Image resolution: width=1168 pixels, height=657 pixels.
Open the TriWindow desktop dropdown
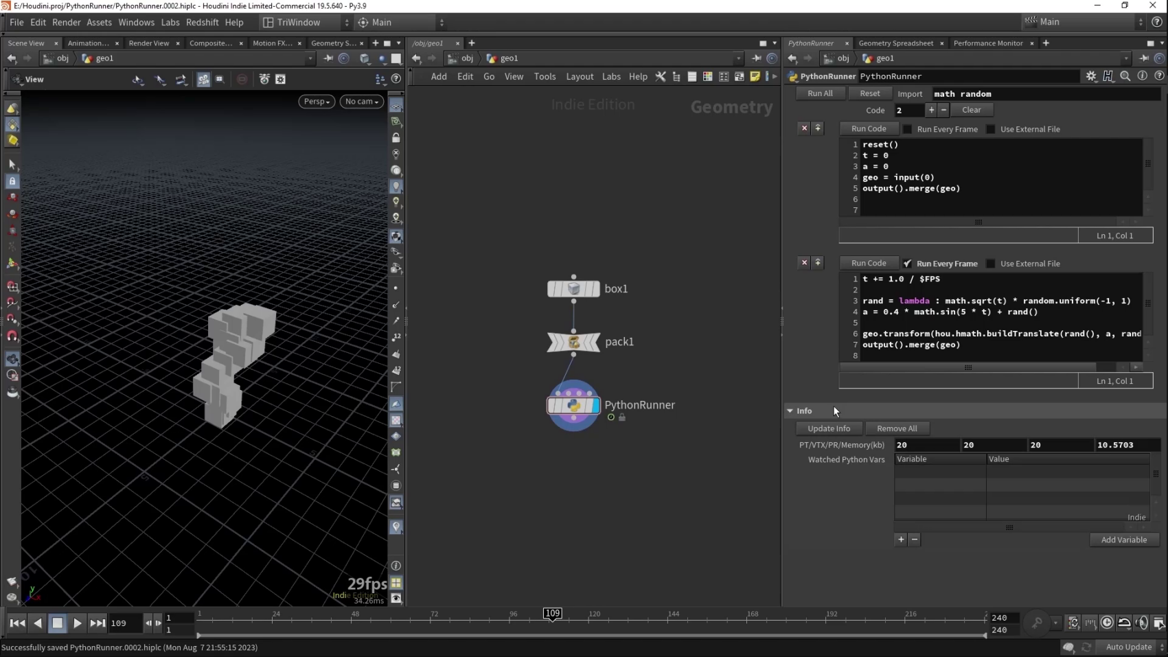(306, 22)
